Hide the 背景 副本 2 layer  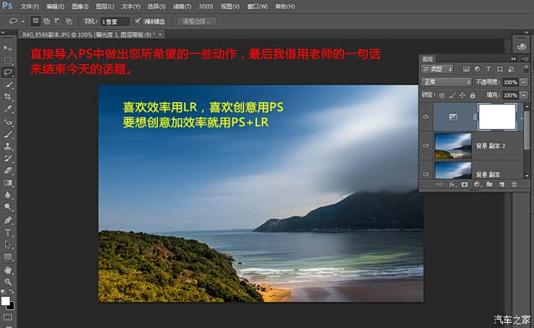[426, 144]
